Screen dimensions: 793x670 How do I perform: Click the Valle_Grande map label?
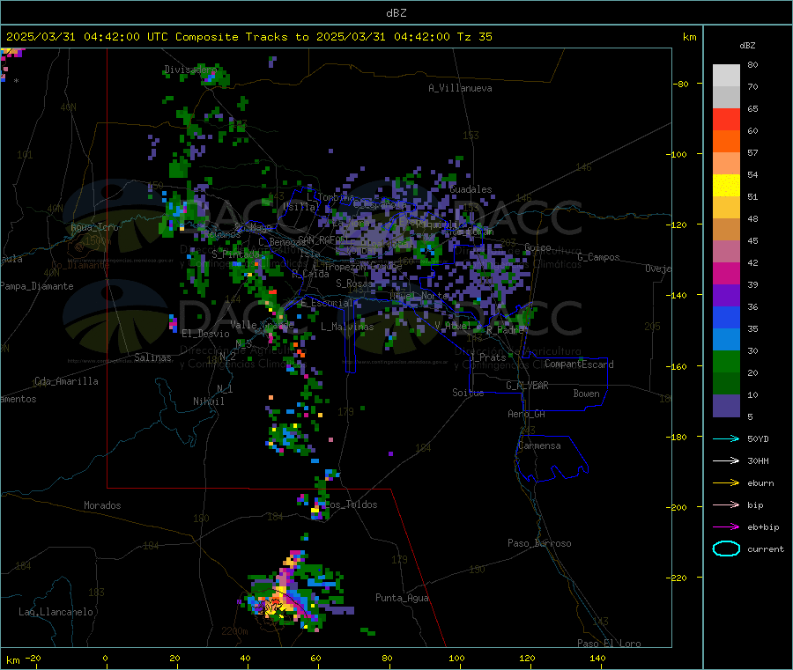262,325
